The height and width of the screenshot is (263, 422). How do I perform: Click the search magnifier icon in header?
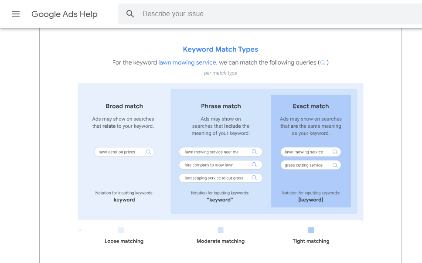(x=130, y=14)
